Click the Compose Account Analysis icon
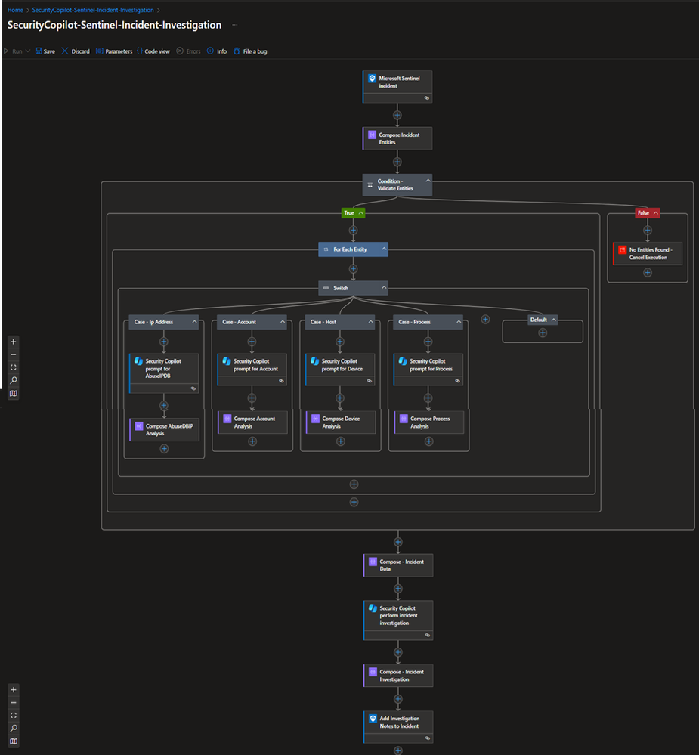This screenshot has height=755, width=699. click(227, 419)
